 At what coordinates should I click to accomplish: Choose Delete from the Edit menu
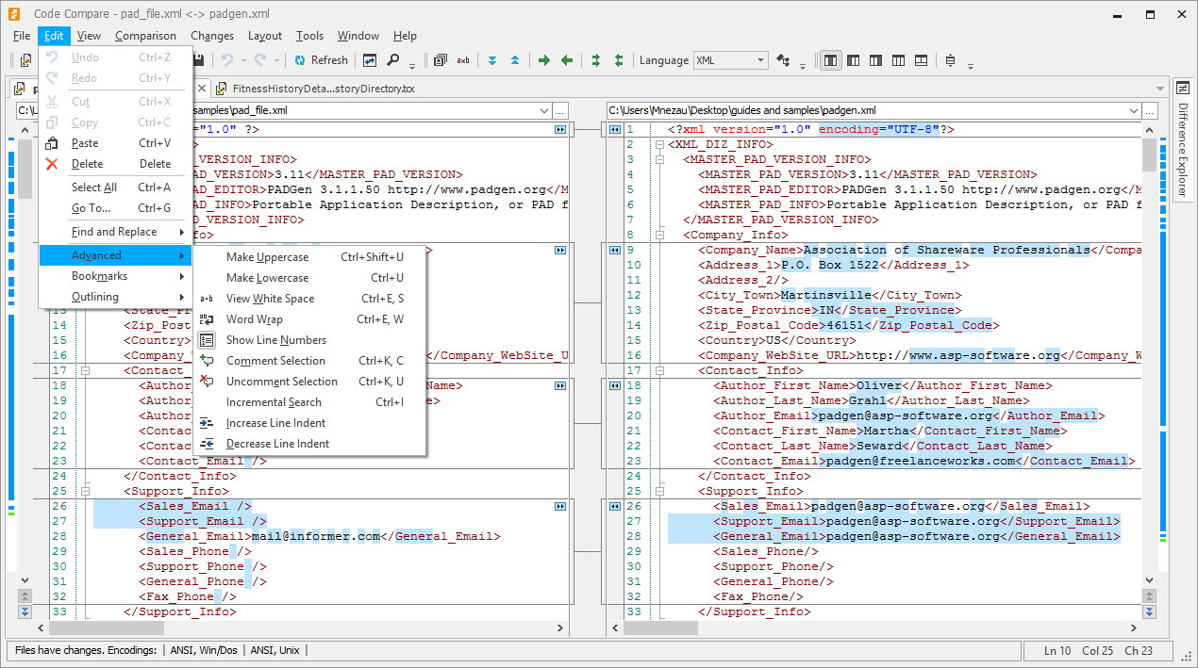click(115, 164)
